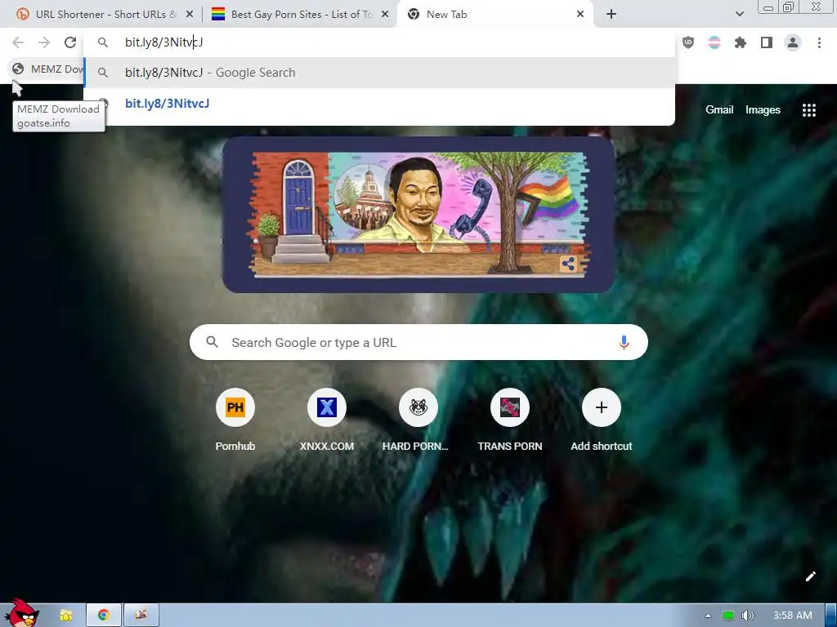Start voice search with microphone
The height and width of the screenshot is (627, 837).
pos(624,342)
